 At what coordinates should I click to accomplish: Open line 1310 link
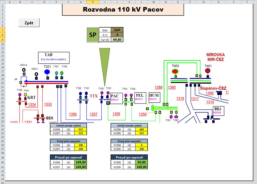(210, 102)
